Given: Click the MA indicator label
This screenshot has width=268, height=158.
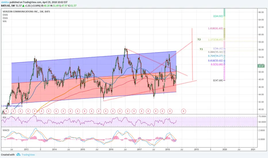Looking at the screenshot, I should (5, 21).
